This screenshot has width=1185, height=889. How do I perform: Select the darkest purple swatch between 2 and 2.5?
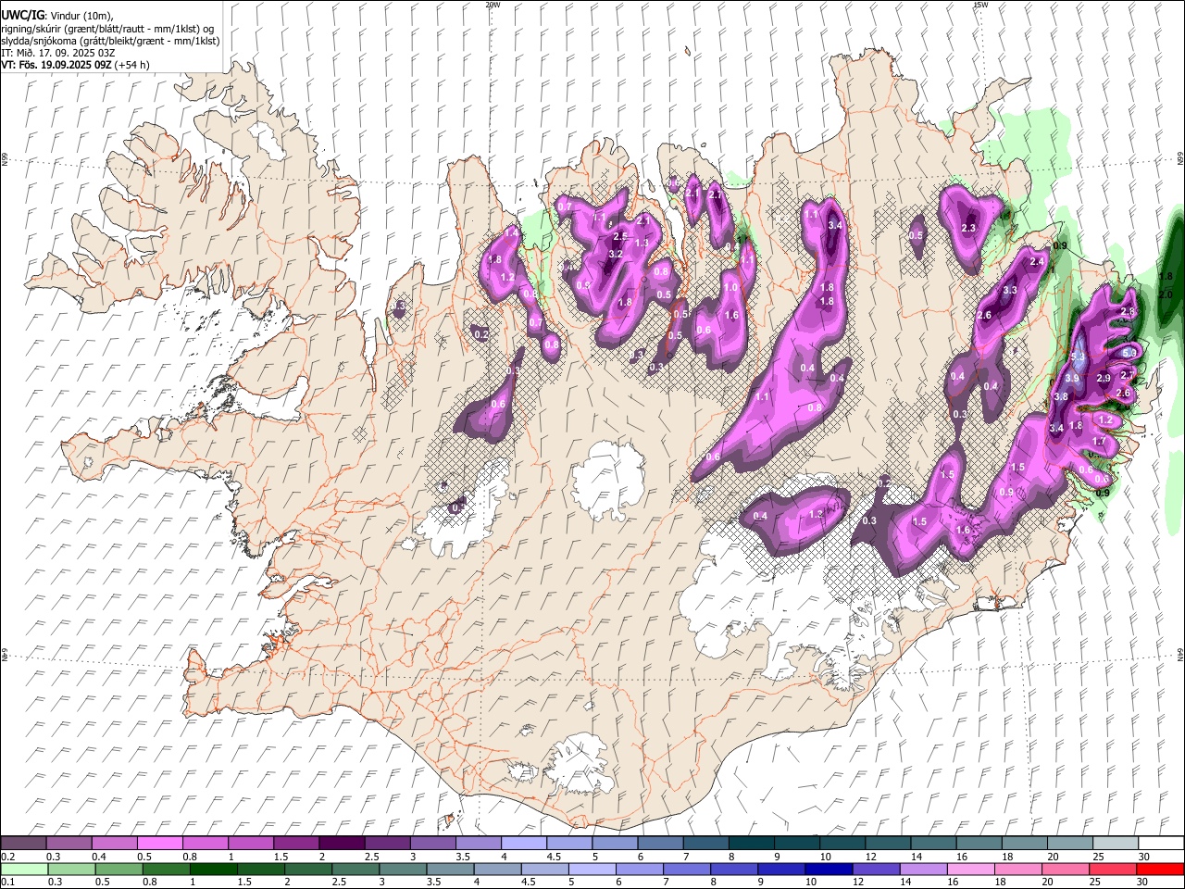342,844
